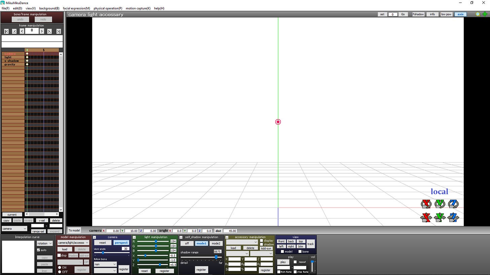Click the vol volume slider
Screen dimensions: 490x275
click(312, 266)
